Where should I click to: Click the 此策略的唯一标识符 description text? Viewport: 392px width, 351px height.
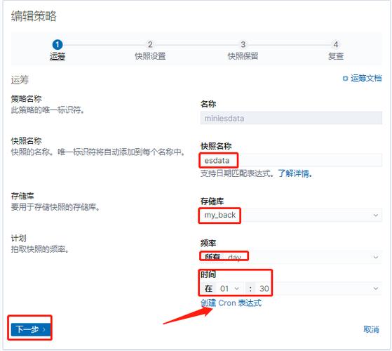[x=48, y=110]
